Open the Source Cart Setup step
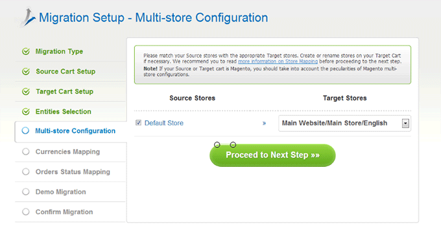 click(x=66, y=71)
